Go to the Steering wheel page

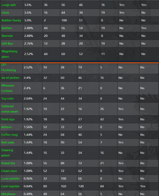[7, 153]
